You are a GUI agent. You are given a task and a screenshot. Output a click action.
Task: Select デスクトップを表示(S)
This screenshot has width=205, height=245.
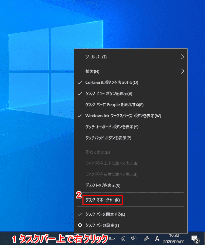pos(131,186)
